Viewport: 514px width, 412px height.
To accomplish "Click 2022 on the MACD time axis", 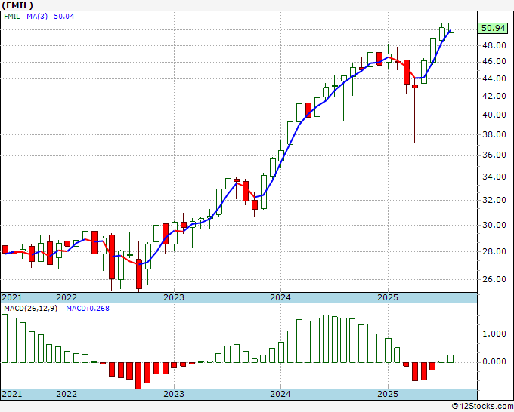I will pos(67,394).
